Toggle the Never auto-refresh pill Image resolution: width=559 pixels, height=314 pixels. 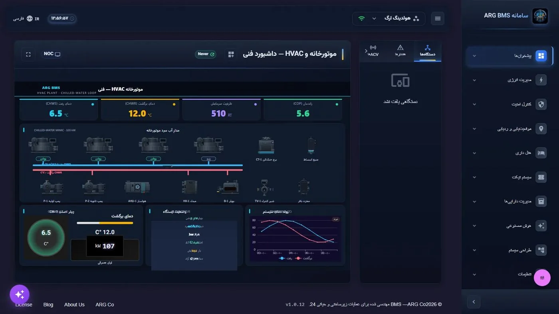206,54
